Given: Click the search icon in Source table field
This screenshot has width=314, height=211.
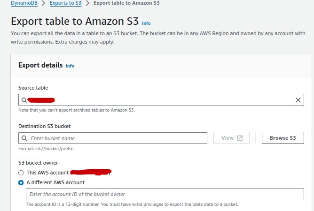Looking at the screenshot, I should click(24, 100).
